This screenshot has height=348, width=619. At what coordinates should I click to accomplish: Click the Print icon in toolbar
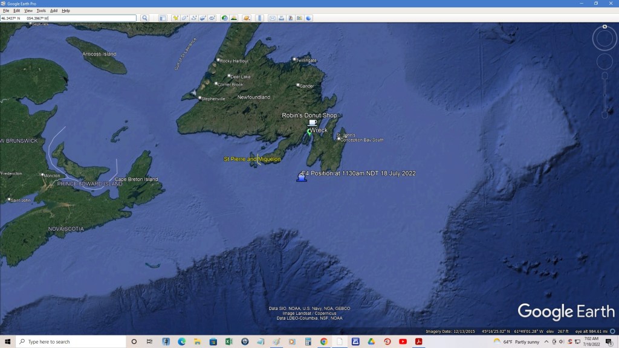click(281, 18)
